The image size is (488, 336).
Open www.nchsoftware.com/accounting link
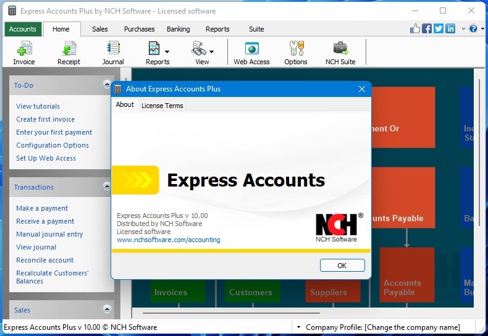coord(169,240)
